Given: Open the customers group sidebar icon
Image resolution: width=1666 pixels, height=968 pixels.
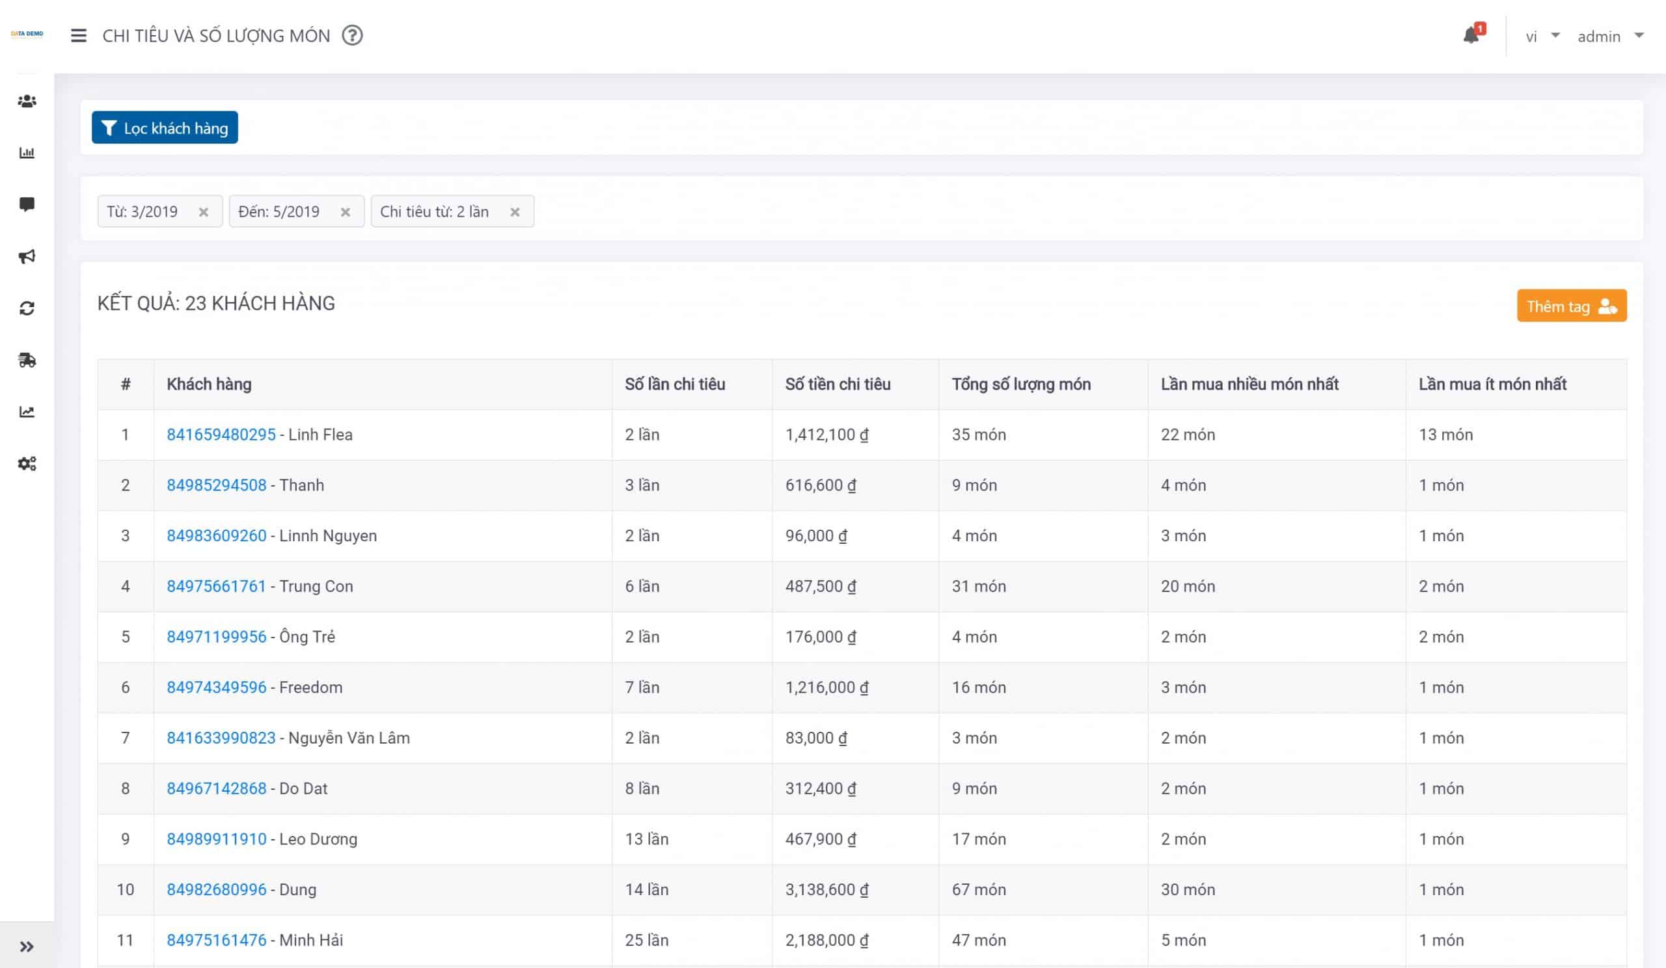Looking at the screenshot, I should point(27,101).
